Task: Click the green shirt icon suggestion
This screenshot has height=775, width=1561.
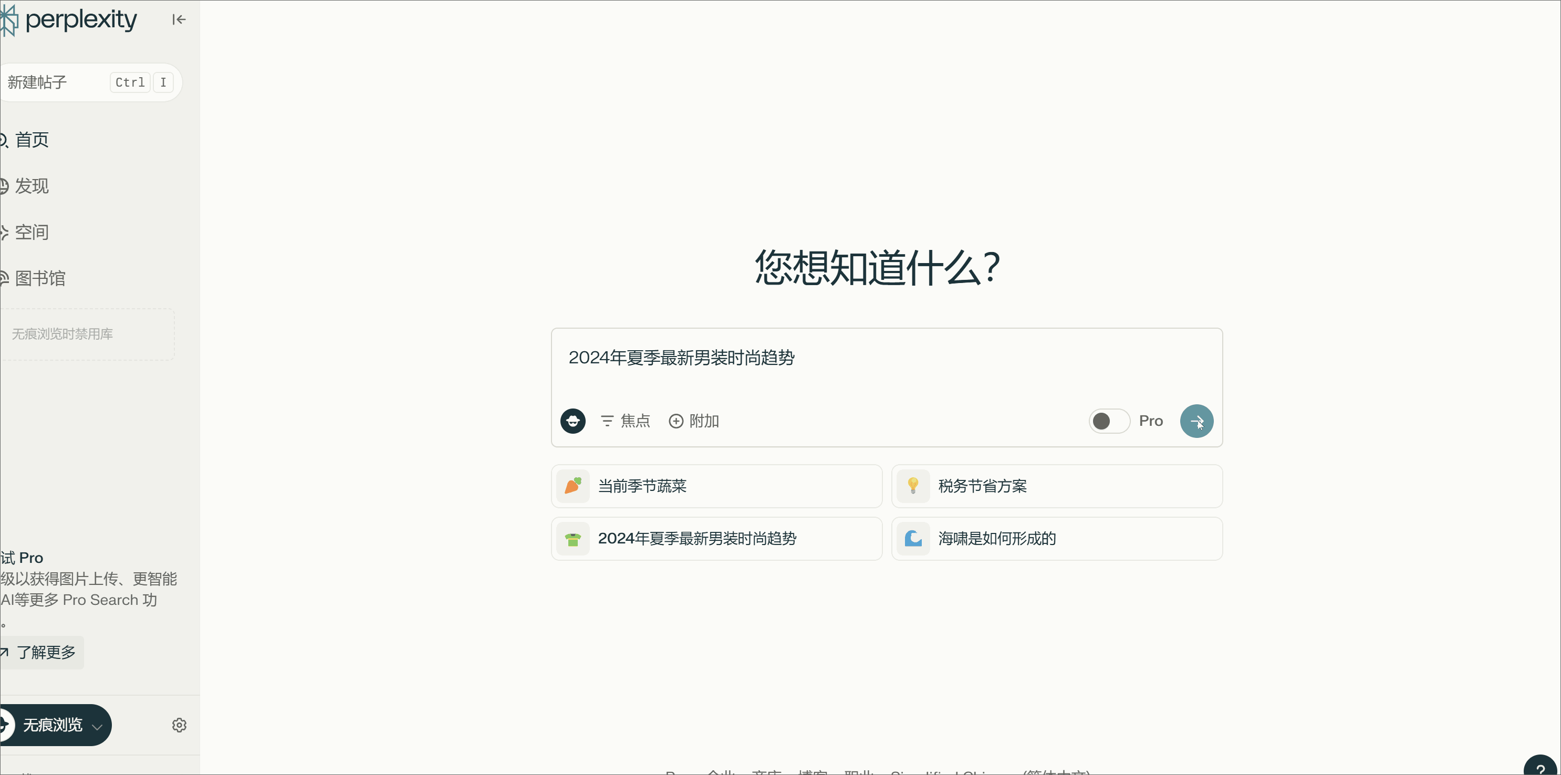Action: (x=573, y=538)
